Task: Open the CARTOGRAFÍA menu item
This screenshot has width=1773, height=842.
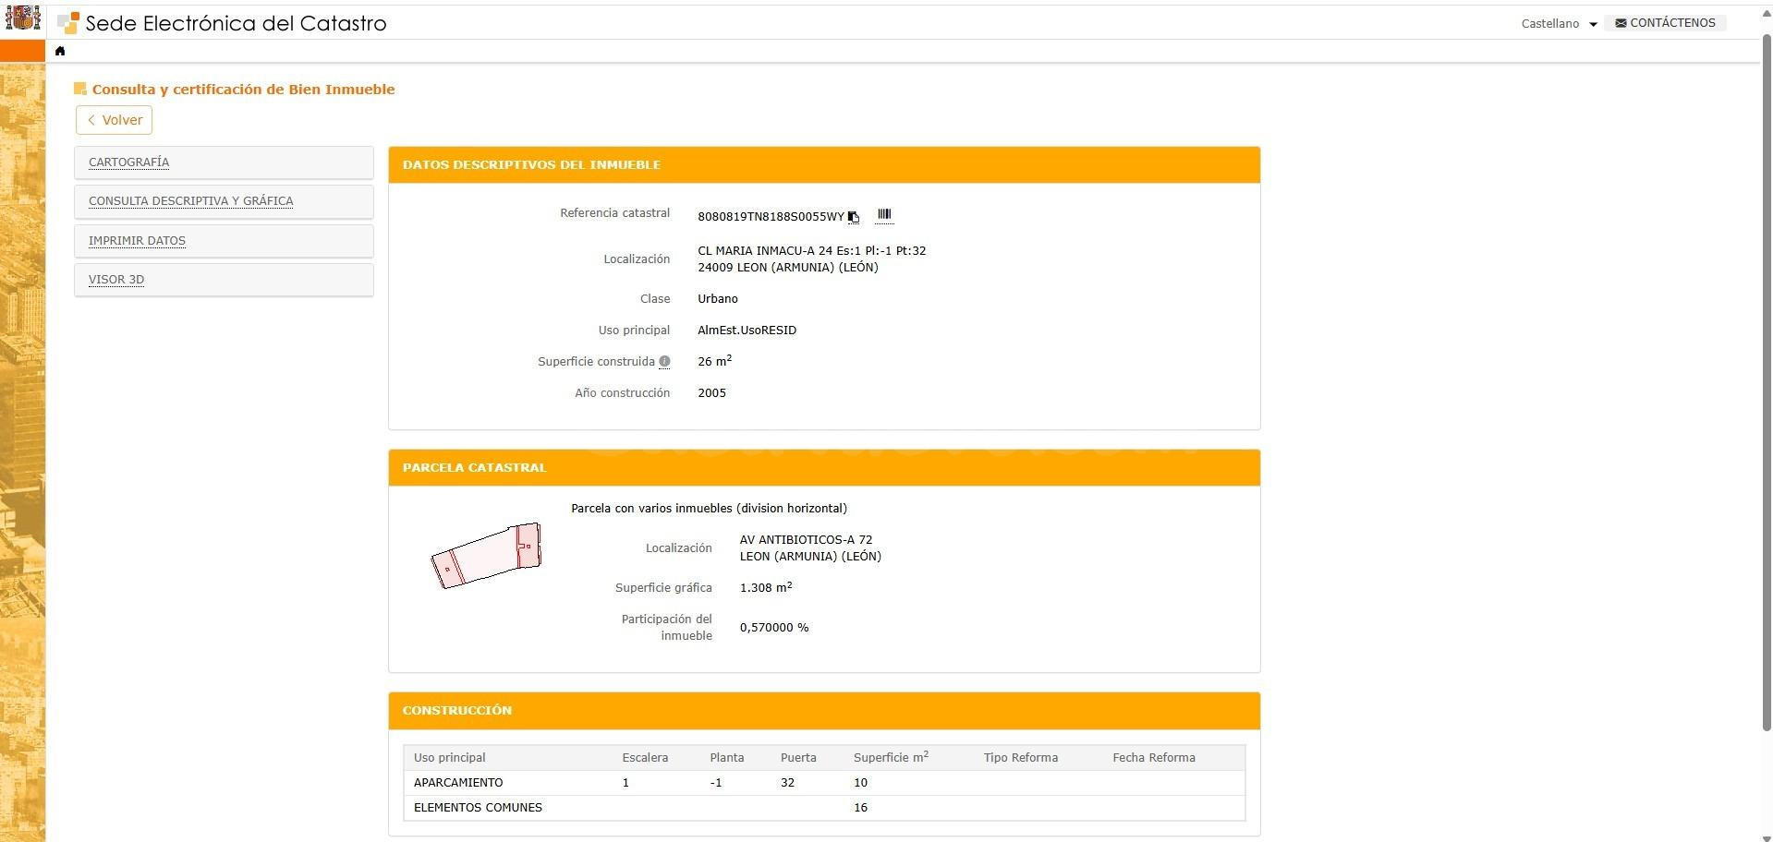Action: 224,162
